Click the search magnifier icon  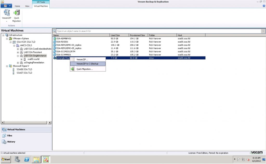[54, 31]
